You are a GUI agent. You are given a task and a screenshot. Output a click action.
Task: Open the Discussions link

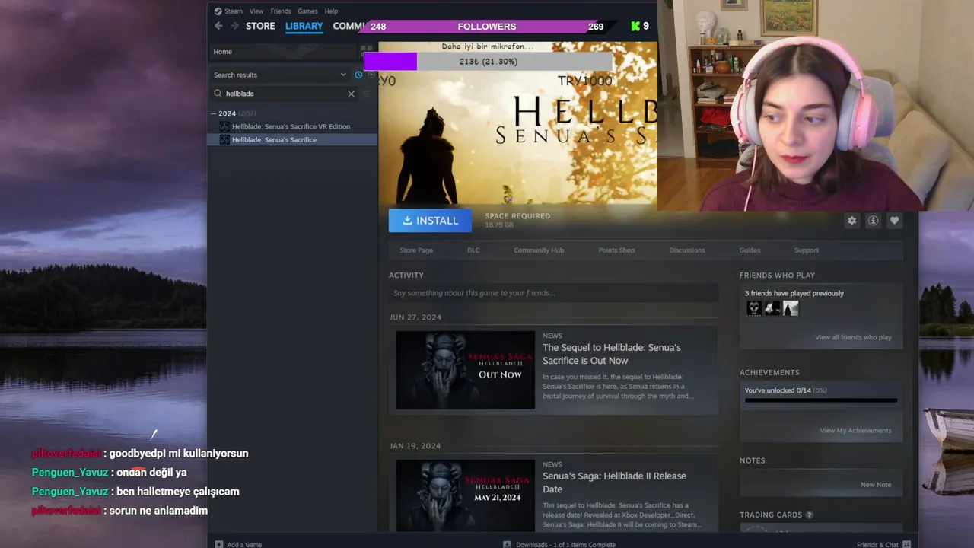(x=687, y=250)
